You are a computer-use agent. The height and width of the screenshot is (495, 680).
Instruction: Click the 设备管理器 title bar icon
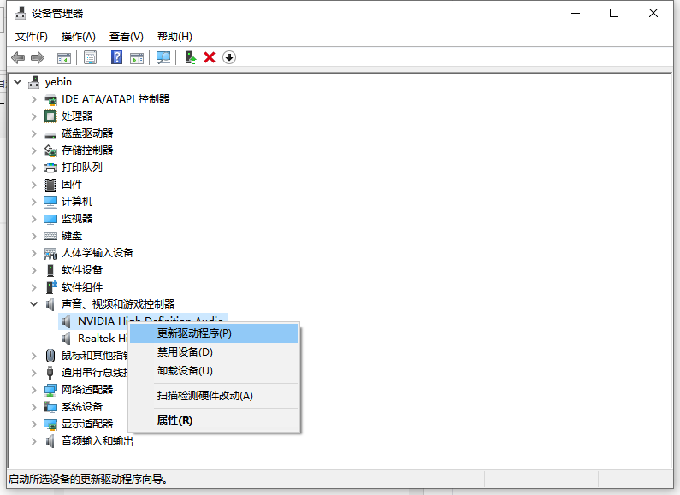click(20, 14)
